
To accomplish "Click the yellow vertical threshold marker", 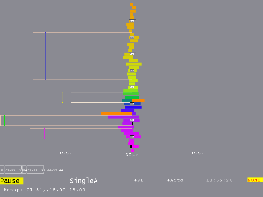I will pos(62,97).
